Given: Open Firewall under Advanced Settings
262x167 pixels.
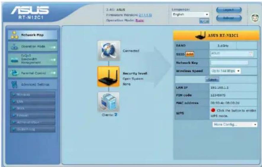Looking at the screenshot, I should coord(33,115).
